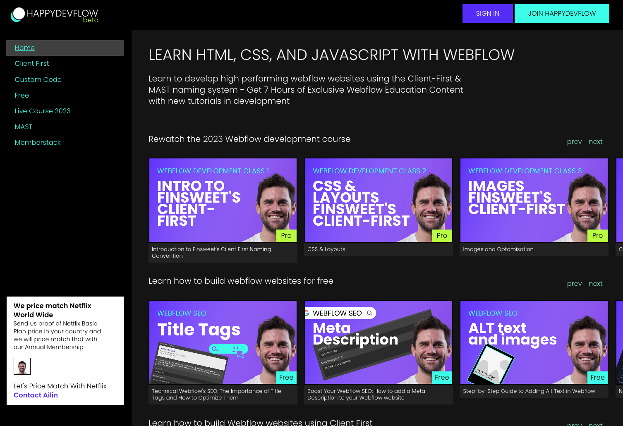
Task: Click "Rewatch the 2023 Webflow development course" heading
Action: pyautogui.click(x=249, y=139)
